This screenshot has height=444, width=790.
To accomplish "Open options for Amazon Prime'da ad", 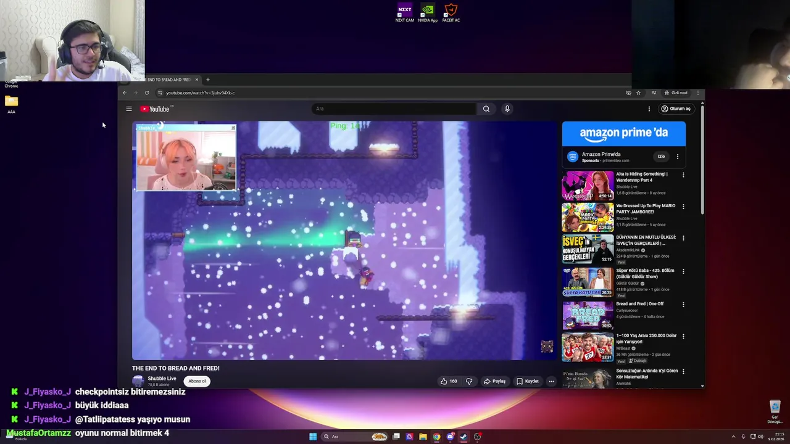I will pos(678,157).
